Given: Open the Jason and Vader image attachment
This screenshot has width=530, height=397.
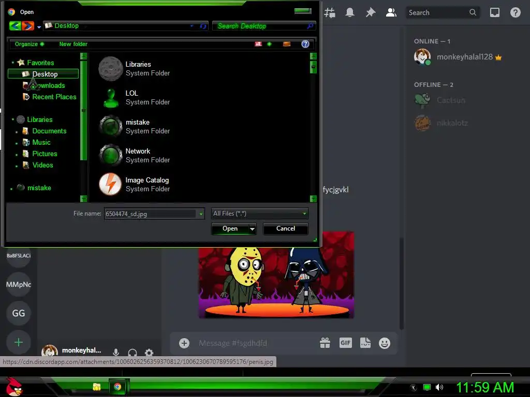Looking at the screenshot, I should (x=276, y=283).
